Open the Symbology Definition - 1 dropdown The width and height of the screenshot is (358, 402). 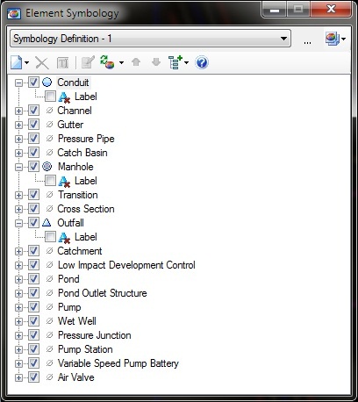coord(150,39)
